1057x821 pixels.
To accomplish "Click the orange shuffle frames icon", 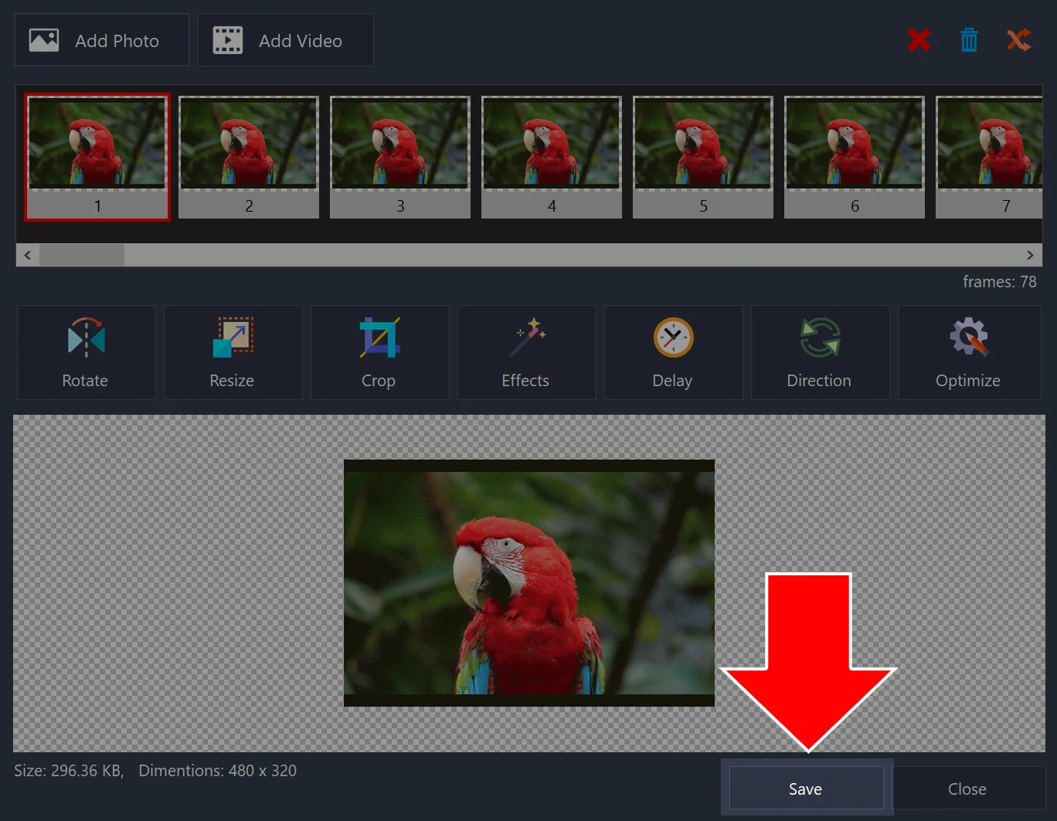I will pos(1019,40).
